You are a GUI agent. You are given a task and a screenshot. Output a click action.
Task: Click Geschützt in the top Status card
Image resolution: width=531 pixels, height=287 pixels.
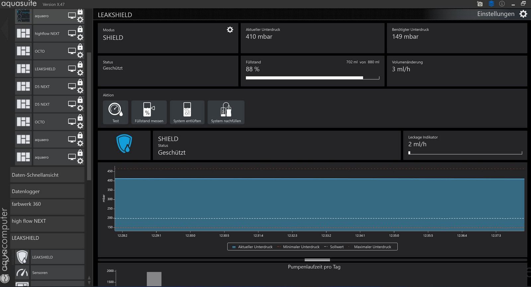point(113,68)
